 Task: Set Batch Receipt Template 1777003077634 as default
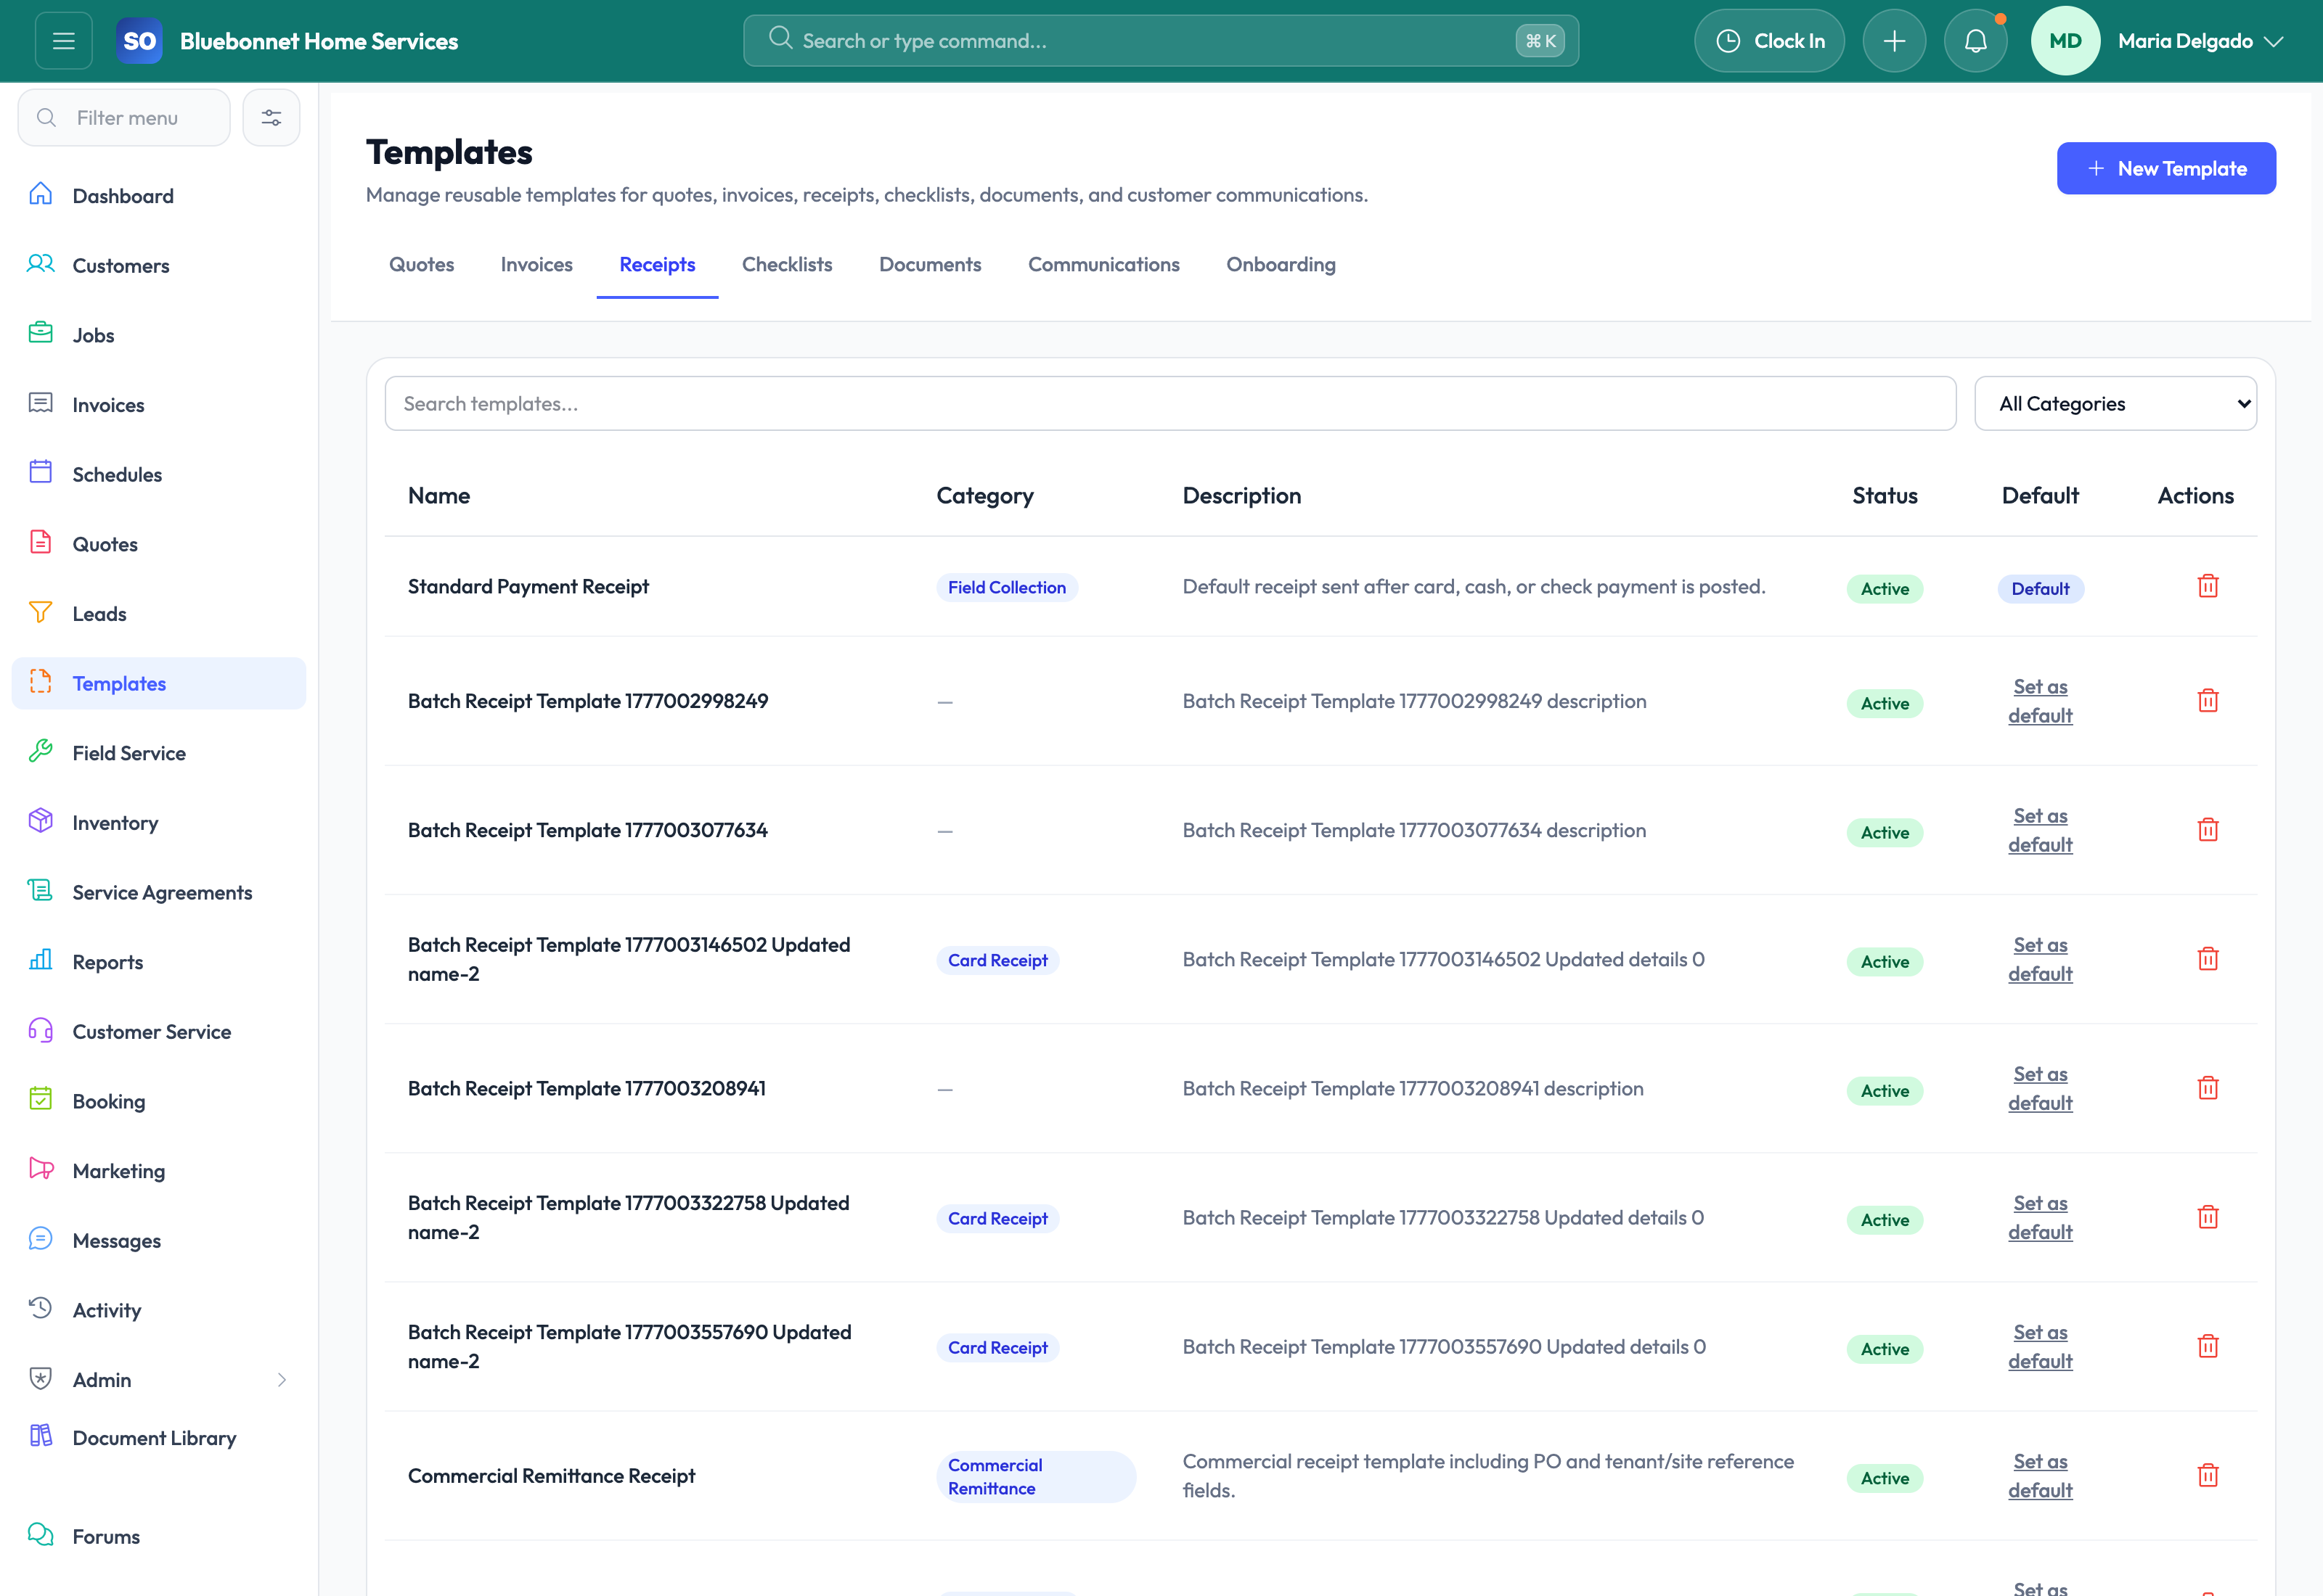(2040, 830)
